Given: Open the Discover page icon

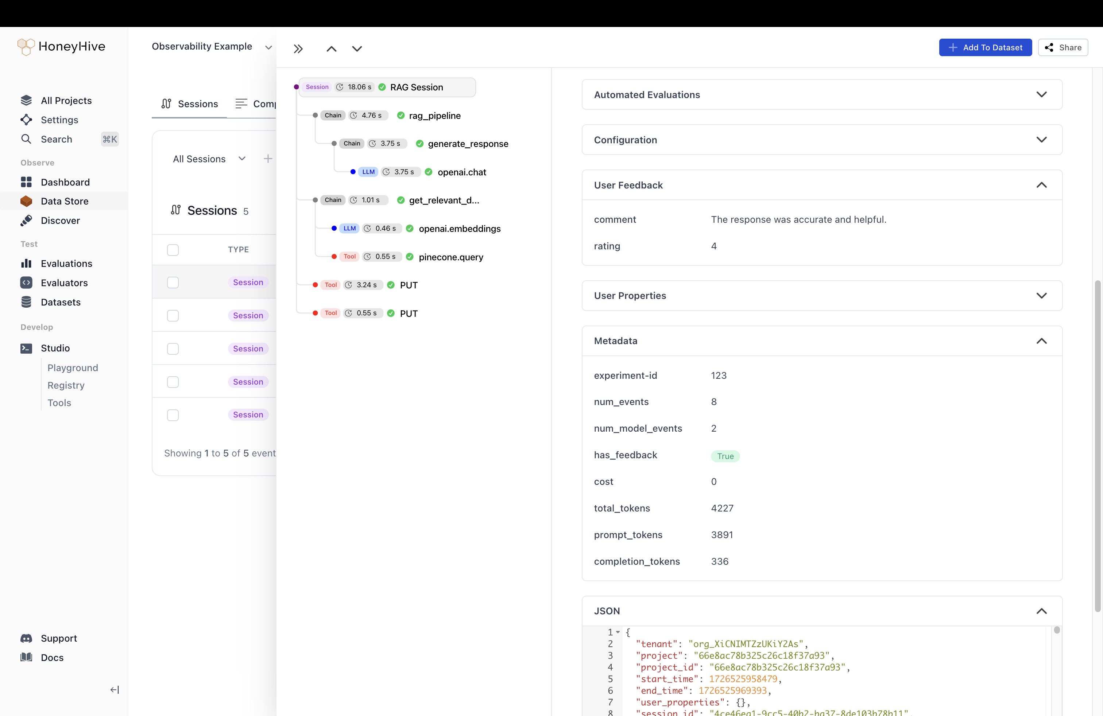Looking at the screenshot, I should click(26, 221).
